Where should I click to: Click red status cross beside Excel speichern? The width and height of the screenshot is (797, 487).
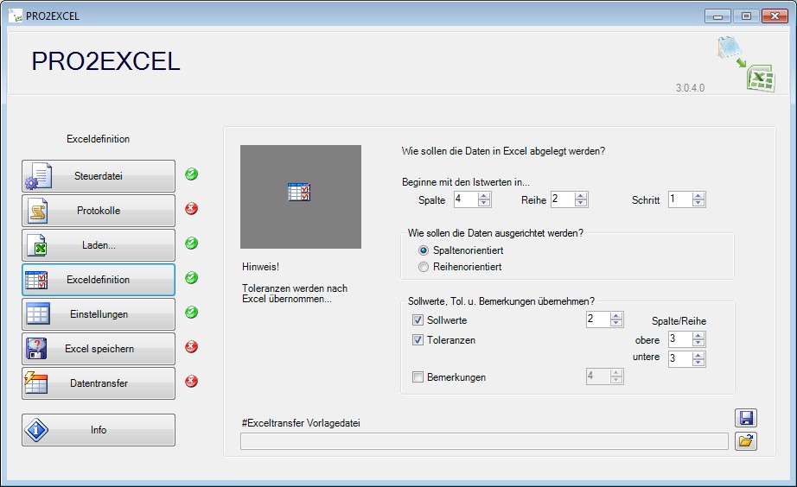click(192, 347)
